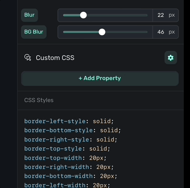
Task: Select the CSS Styles section header
Action: (x=39, y=100)
